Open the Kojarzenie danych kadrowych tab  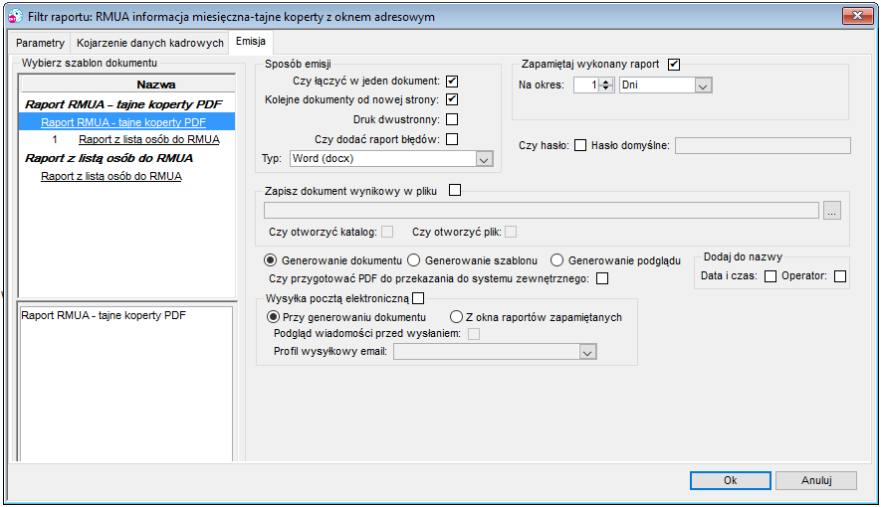(150, 43)
